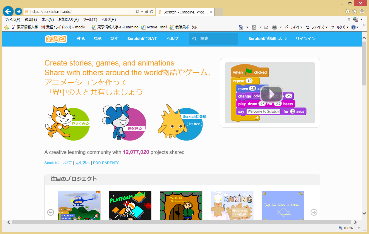Open the 教職員ポータル bookmark
Viewport: 369px width, 234px height.
click(x=183, y=27)
